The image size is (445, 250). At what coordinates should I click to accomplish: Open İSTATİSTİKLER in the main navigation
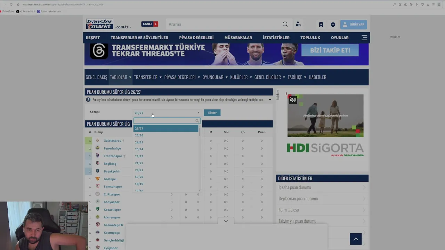[276, 37]
